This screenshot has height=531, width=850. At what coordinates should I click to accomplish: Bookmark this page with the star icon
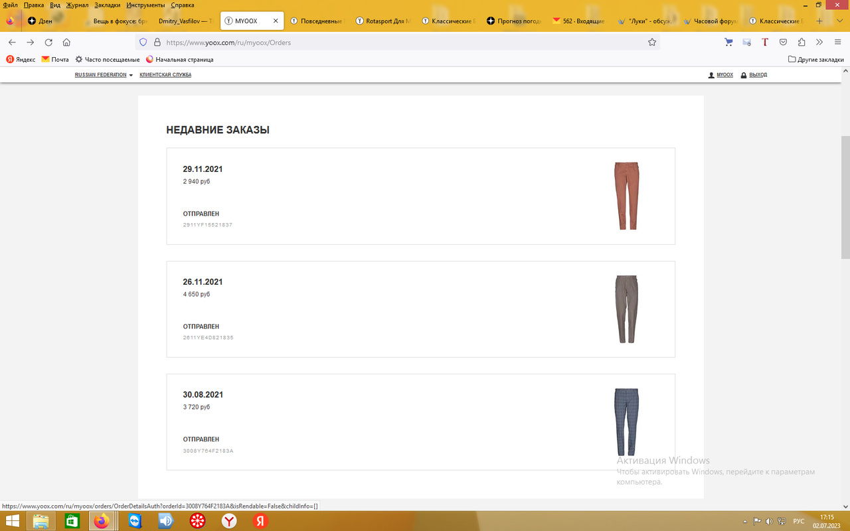(x=652, y=42)
